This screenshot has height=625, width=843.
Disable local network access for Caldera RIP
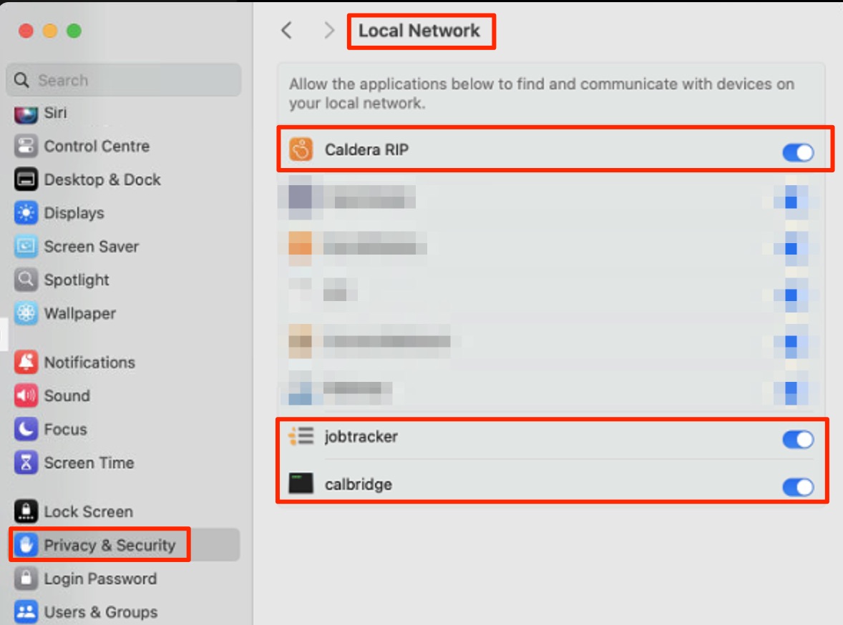[x=797, y=152]
